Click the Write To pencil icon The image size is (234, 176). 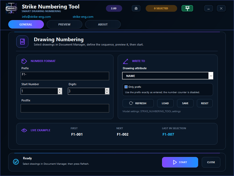coord(125,61)
